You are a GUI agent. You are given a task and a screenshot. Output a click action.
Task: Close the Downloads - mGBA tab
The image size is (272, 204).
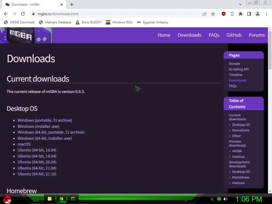point(62,5)
